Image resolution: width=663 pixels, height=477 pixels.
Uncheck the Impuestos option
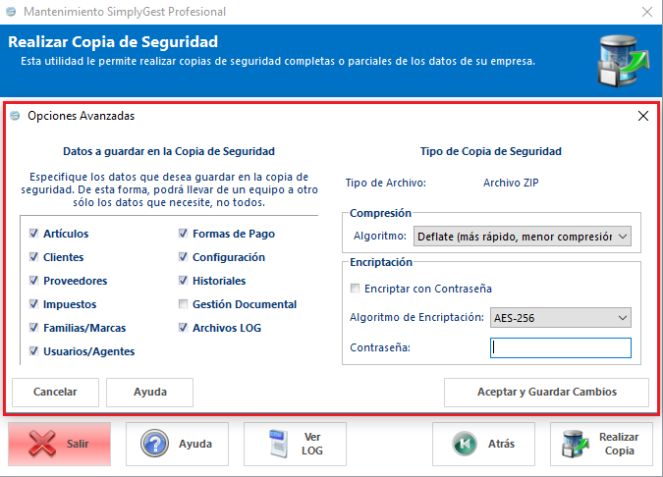point(33,304)
